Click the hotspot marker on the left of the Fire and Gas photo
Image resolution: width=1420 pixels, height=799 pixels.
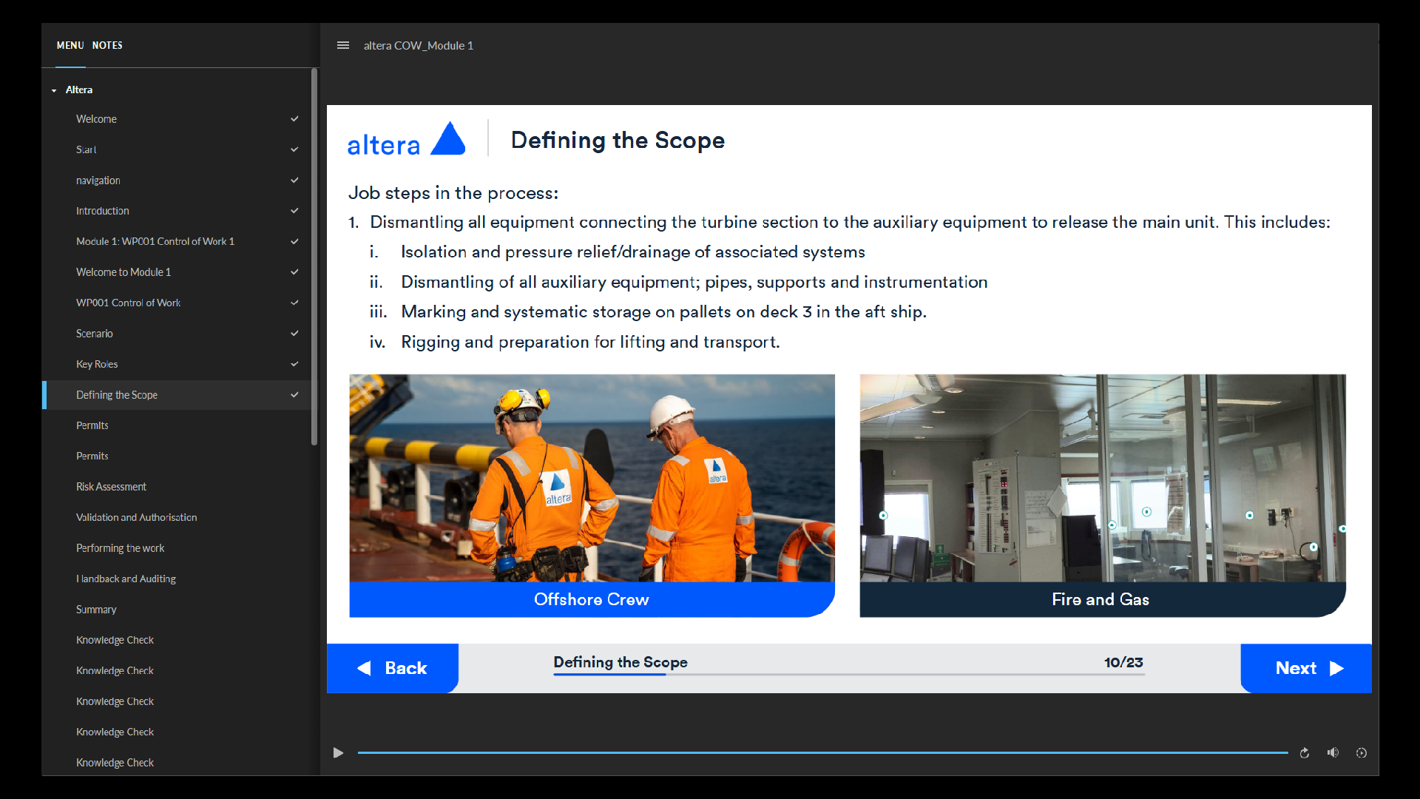[x=883, y=516]
